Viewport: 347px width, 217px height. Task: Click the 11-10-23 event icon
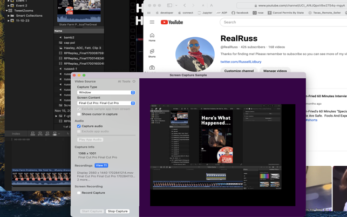coord(12,21)
